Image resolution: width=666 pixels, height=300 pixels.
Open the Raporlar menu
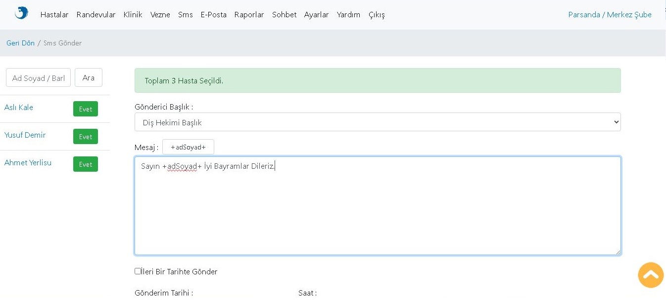pyautogui.click(x=249, y=15)
